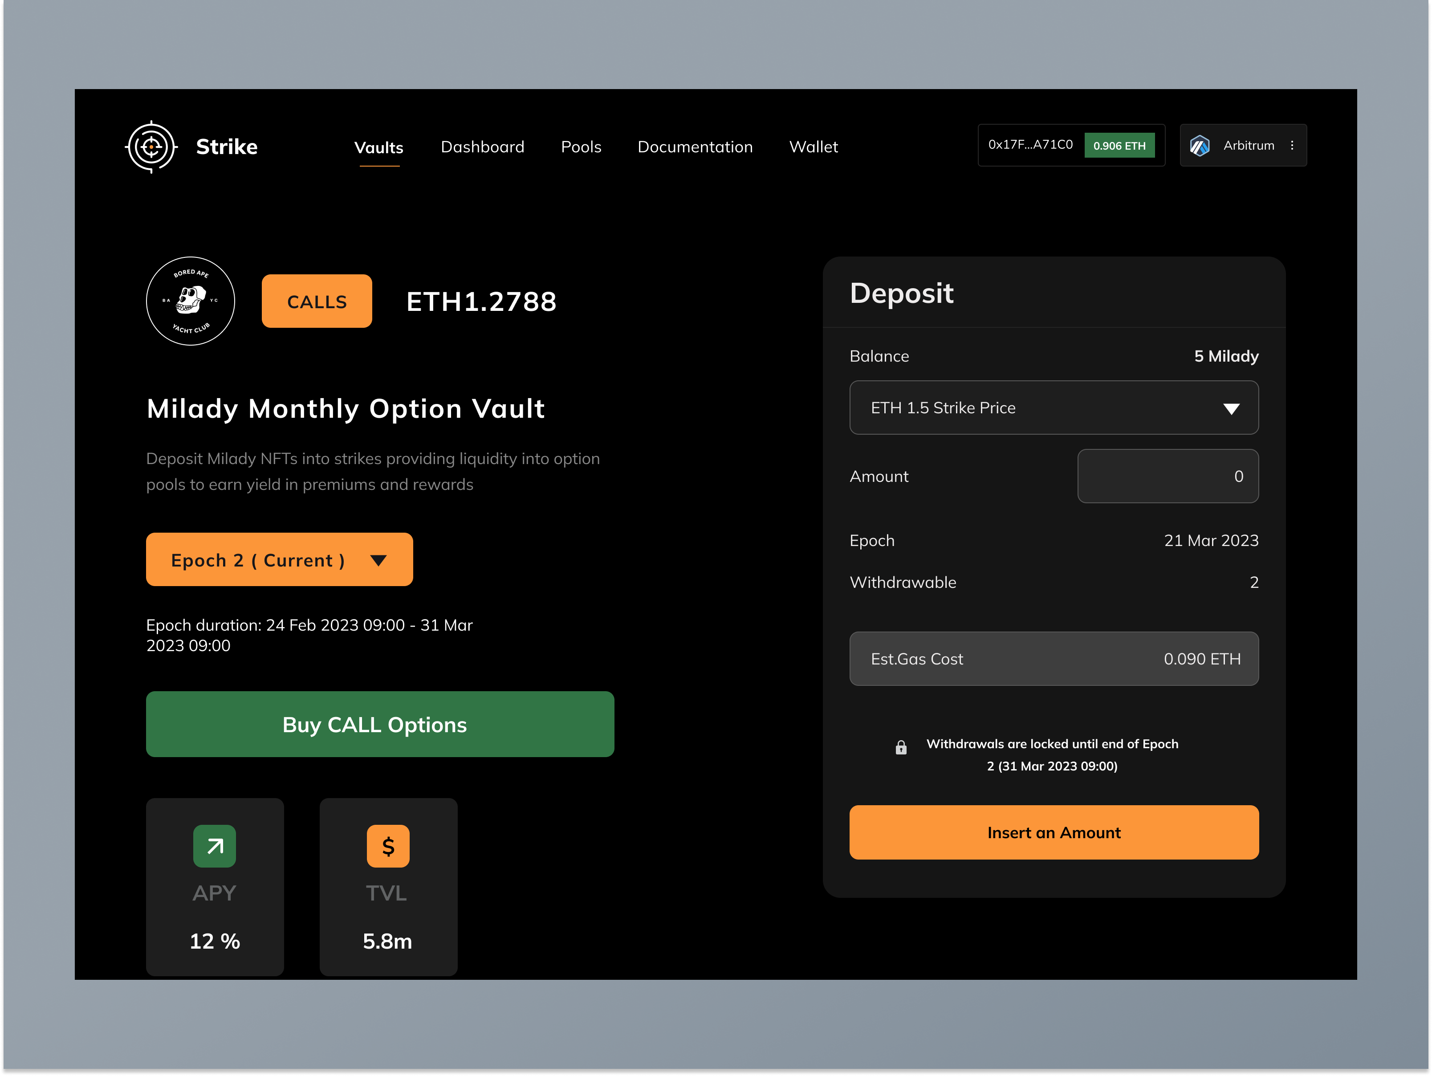Screen dimensions: 1432x1076
Task: Click the Insert an Amount button
Action: tap(1054, 832)
